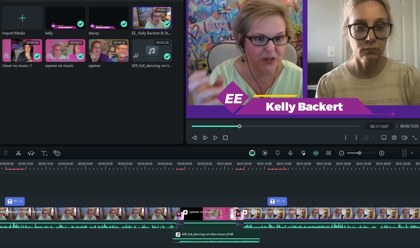420x248 pixels.
Task: Select the scissors split tool
Action: tap(18, 153)
